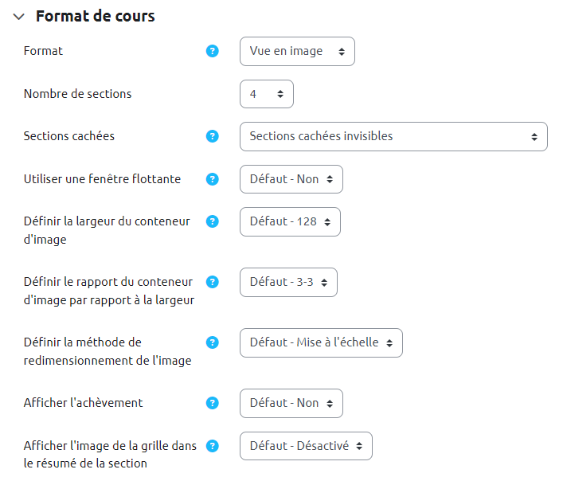The image size is (563, 481).
Task: Show help for méthode de redimensionnement
Action: point(213,342)
